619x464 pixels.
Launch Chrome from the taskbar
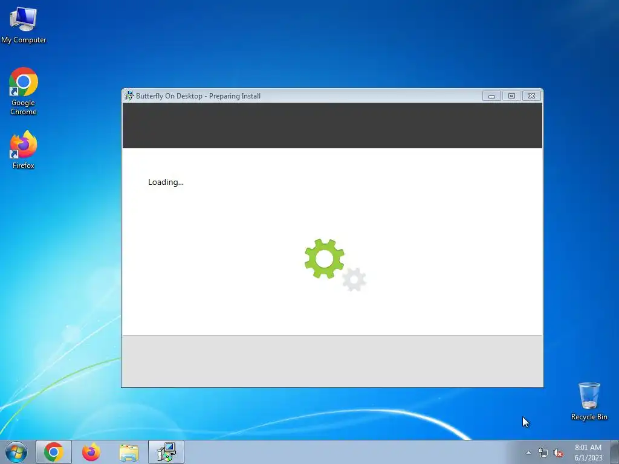point(54,452)
